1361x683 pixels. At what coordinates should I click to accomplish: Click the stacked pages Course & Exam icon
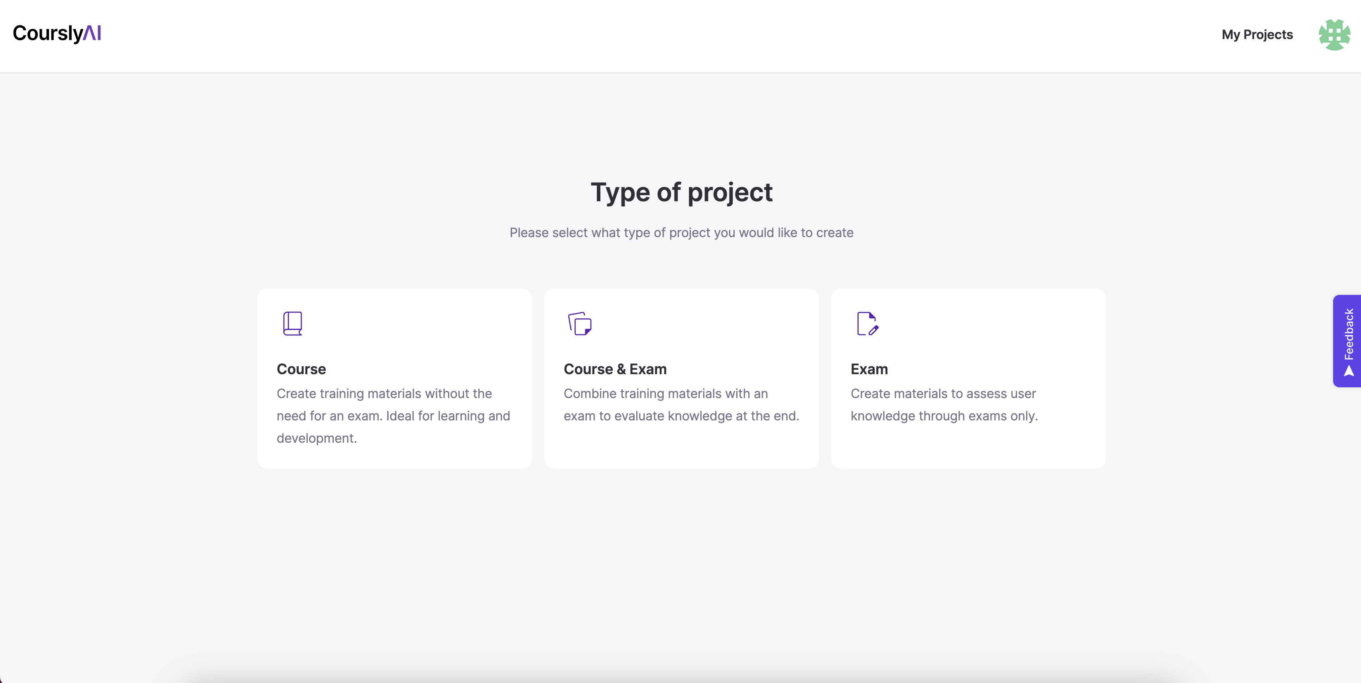580,323
